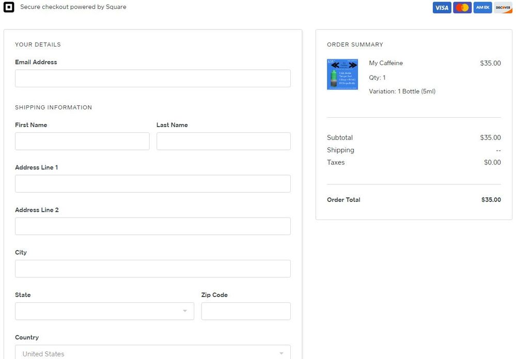
Task: Select the Last Name input box
Action: pos(223,141)
